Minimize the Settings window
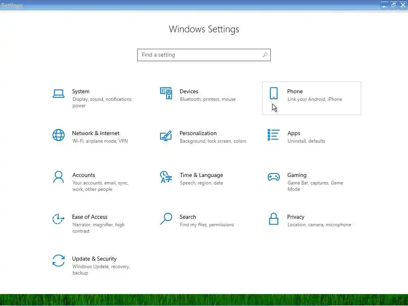 tap(384, 5)
